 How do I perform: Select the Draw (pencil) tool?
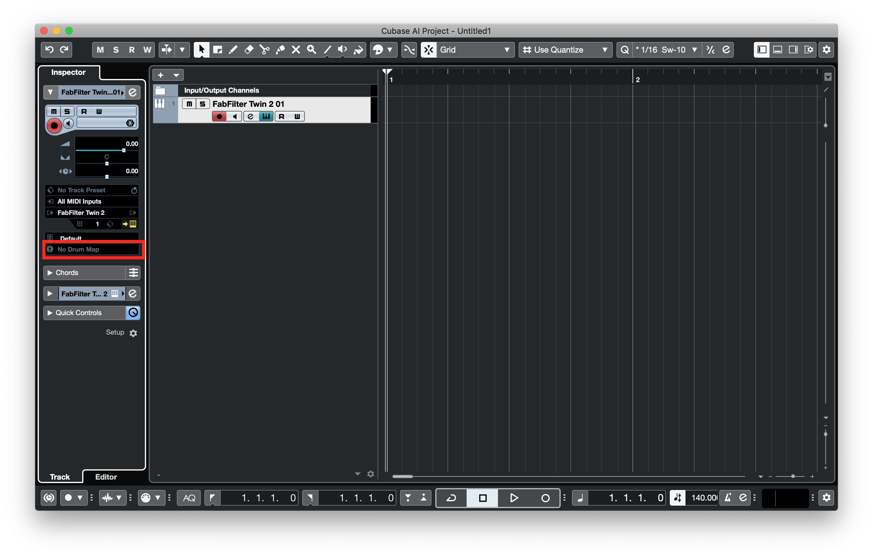click(x=234, y=49)
